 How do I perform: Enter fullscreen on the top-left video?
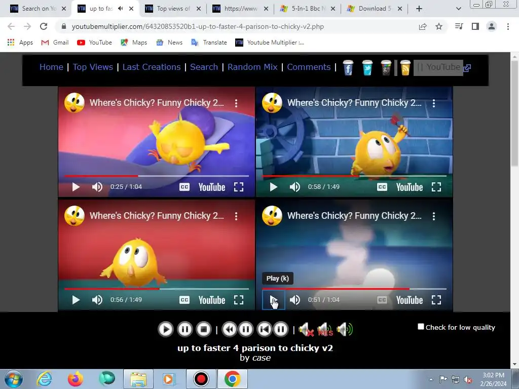click(x=239, y=187)
